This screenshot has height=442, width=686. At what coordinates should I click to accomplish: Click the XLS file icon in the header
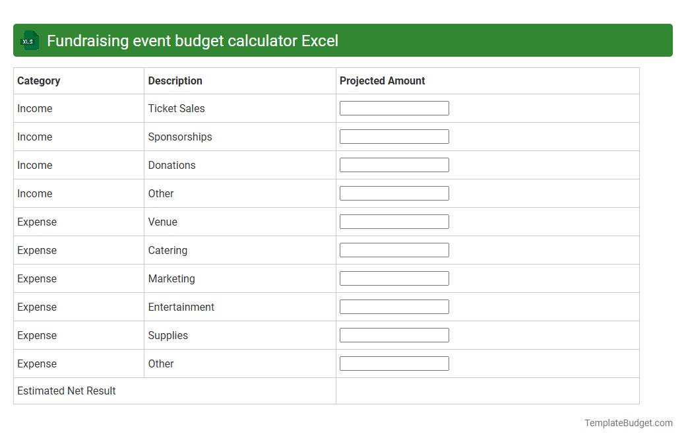click(29, 40)
